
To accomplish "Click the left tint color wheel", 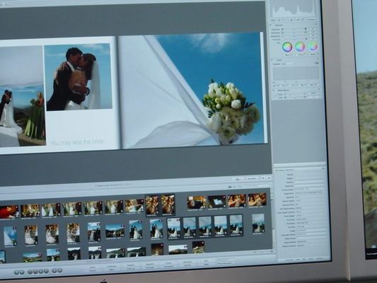I will click(287, 47).
